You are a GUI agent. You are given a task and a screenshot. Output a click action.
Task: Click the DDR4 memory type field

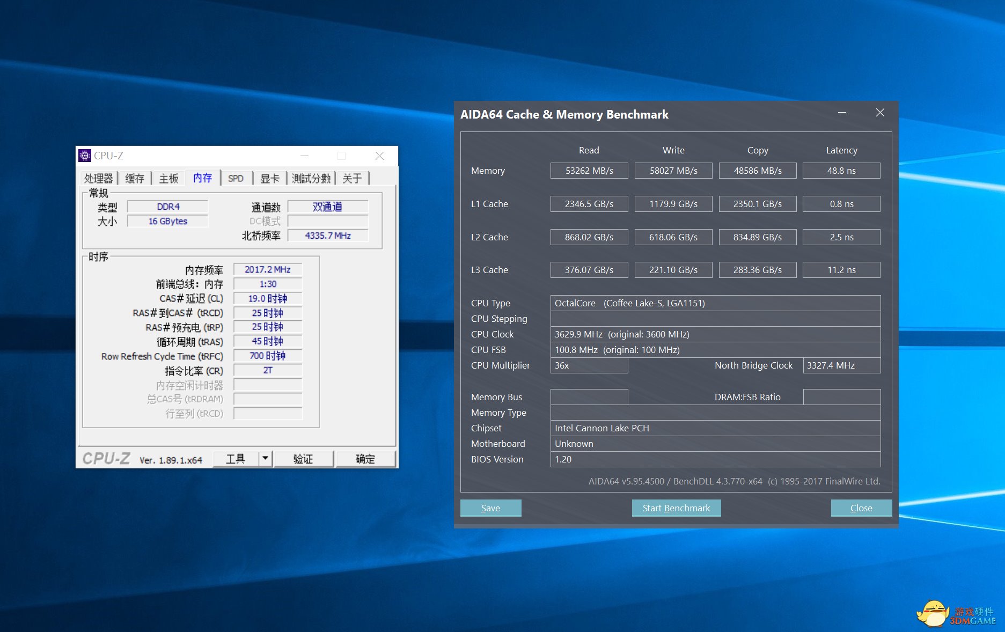pos(168,207)
